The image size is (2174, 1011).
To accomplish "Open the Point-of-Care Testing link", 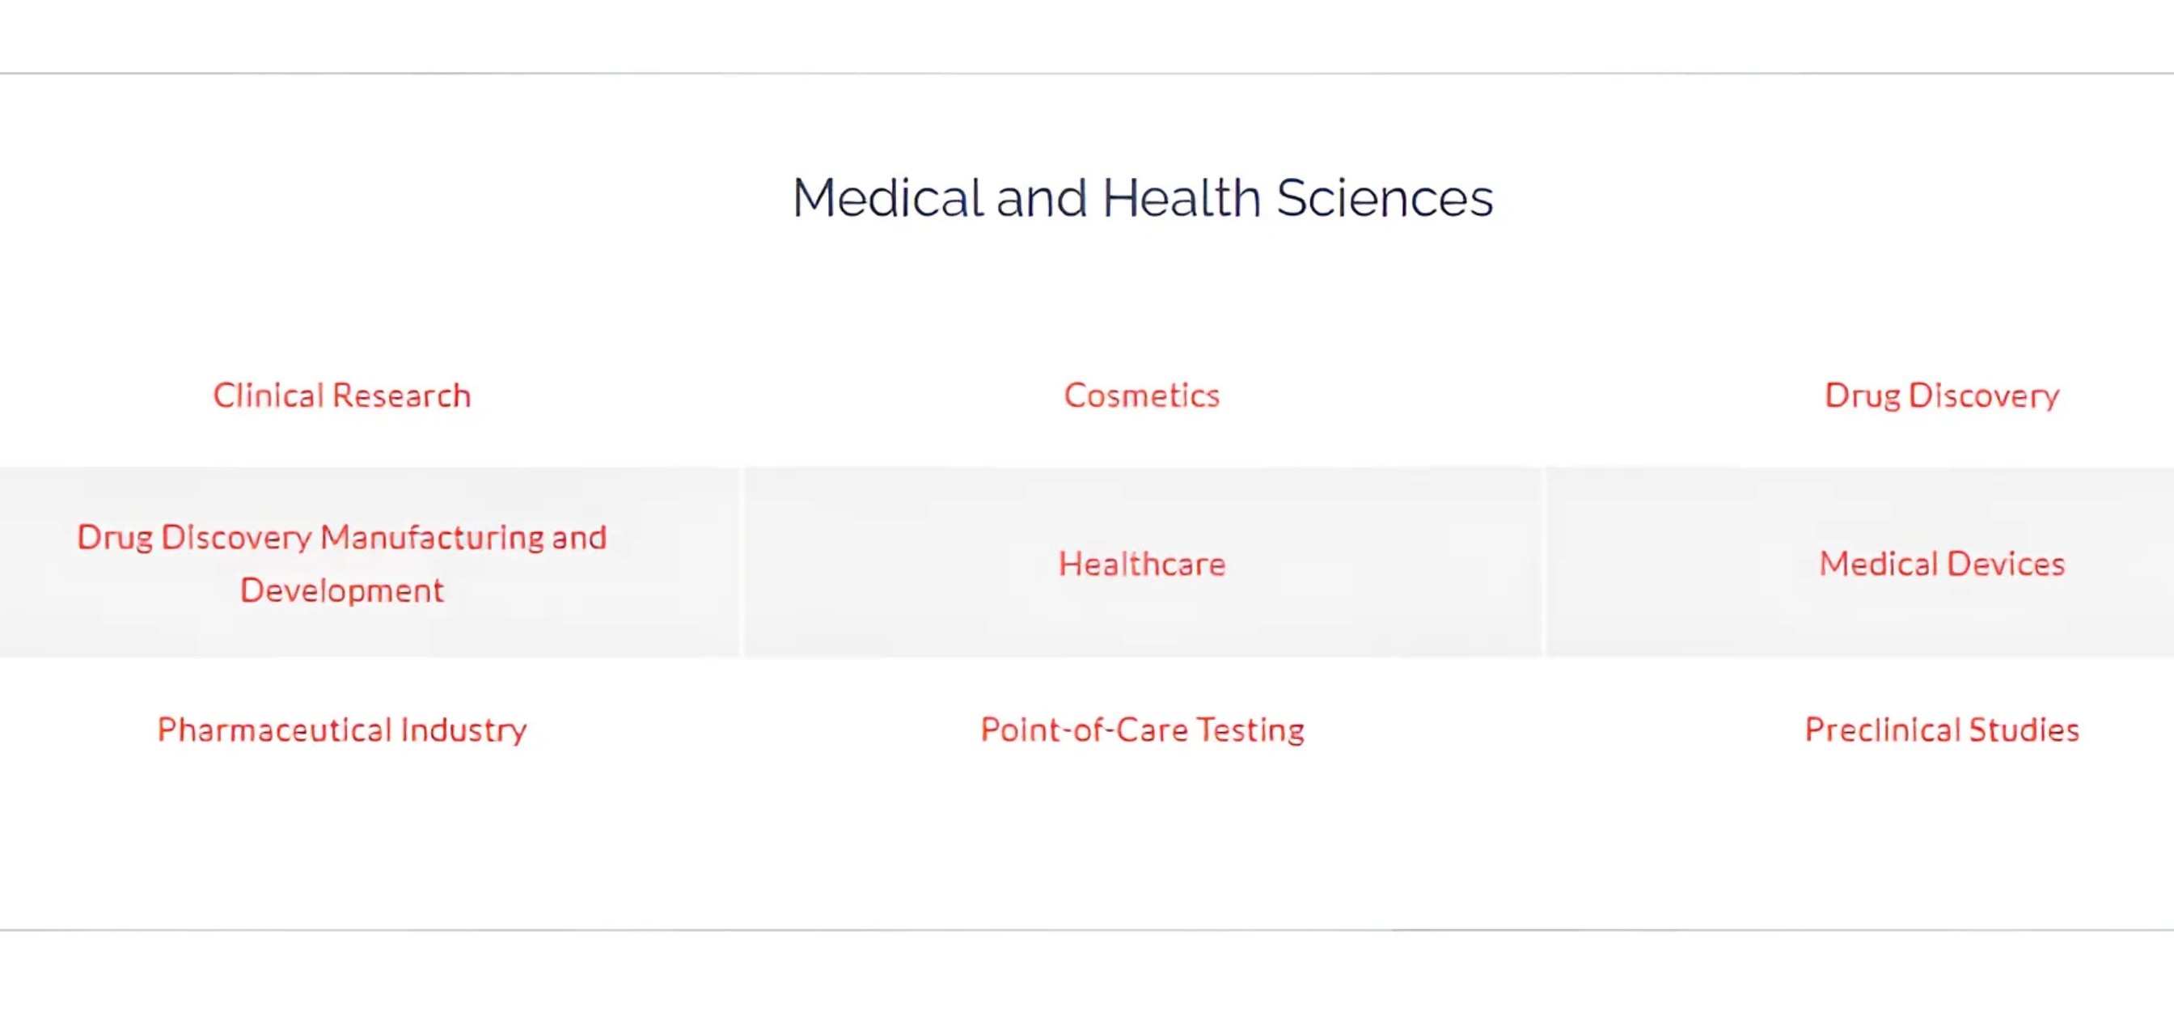I will click(x=1142, y=730).
